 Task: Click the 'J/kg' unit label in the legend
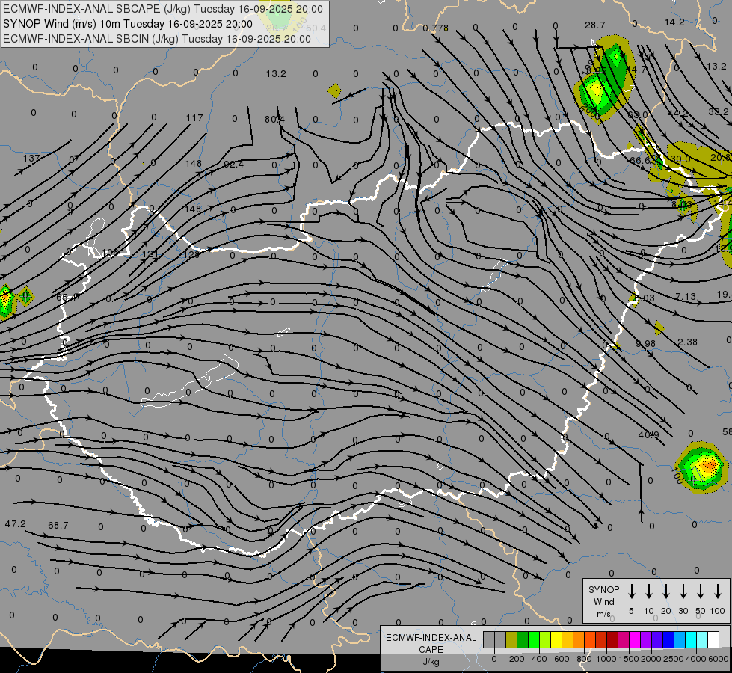coord(431,662)
